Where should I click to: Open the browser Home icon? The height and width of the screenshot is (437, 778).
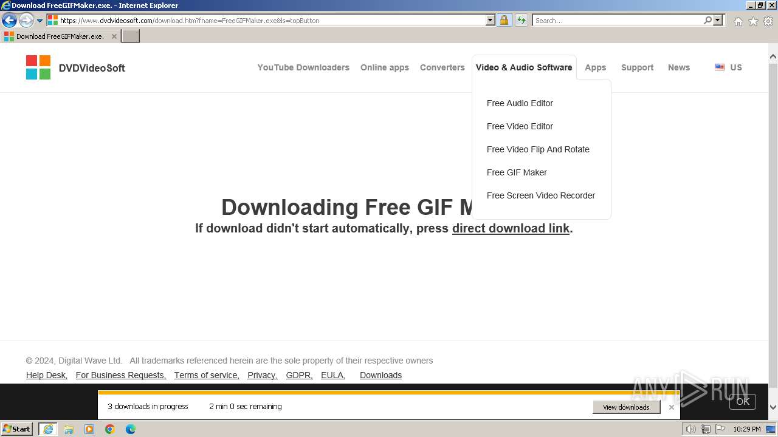pyautogui.click(x=738, y=21)
